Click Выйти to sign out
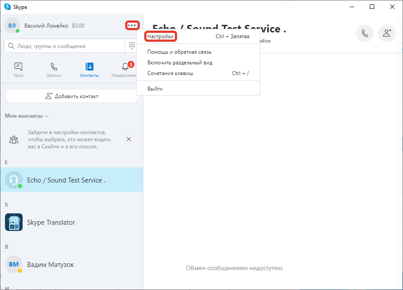Image resolution: width=403 pixels, height=290 pixels. pos(155,89)
